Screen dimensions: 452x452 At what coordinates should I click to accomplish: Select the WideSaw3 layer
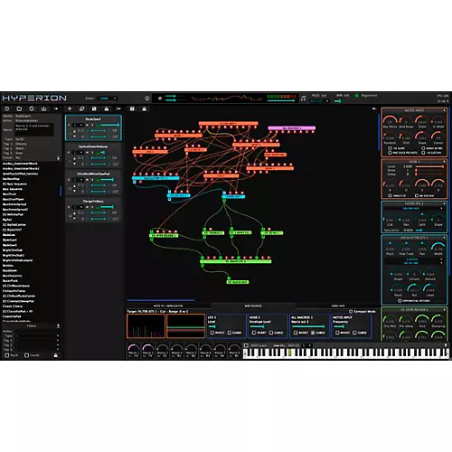click(93, 127)
